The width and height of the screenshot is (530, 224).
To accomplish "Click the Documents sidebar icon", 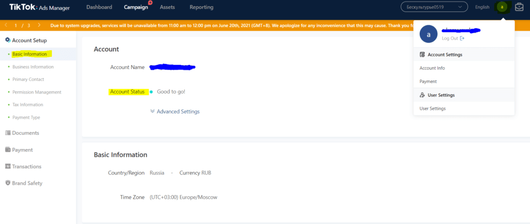I will pos(8,133).
